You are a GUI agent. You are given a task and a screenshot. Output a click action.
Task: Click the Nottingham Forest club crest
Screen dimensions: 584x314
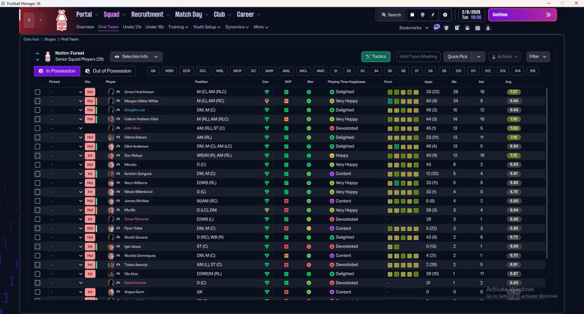[x=61, y=20]
